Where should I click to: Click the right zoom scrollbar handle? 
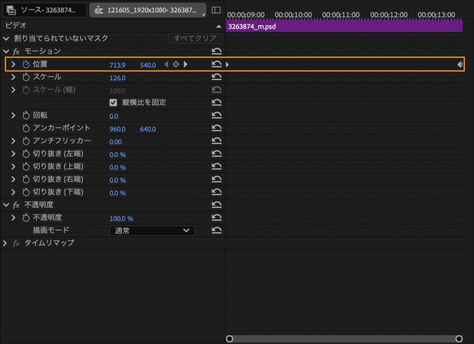[x=459, y=339]
